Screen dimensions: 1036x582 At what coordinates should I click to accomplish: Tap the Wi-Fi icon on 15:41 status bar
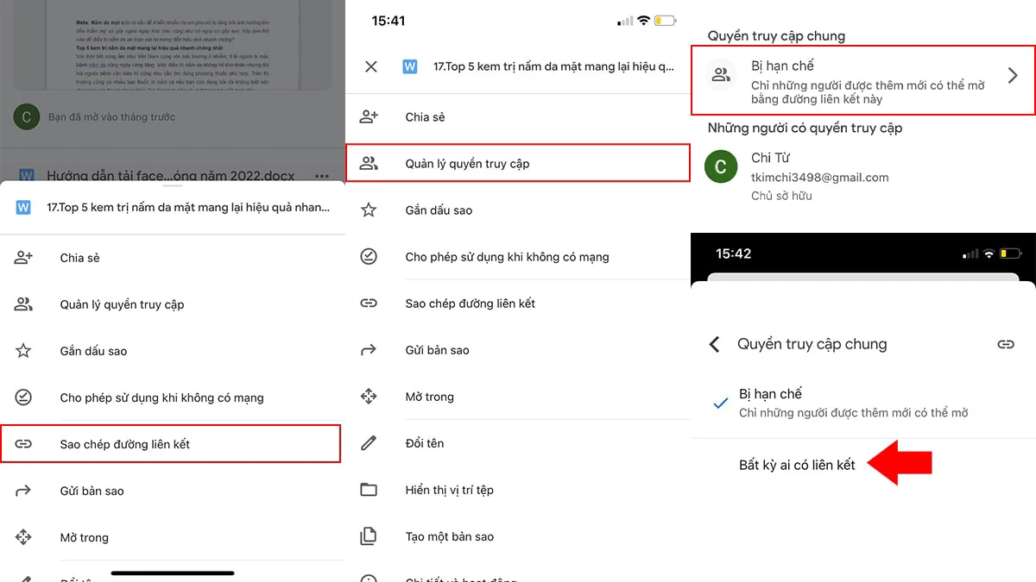(644, 20)
